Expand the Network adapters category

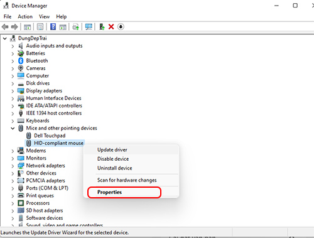(13, 166)
